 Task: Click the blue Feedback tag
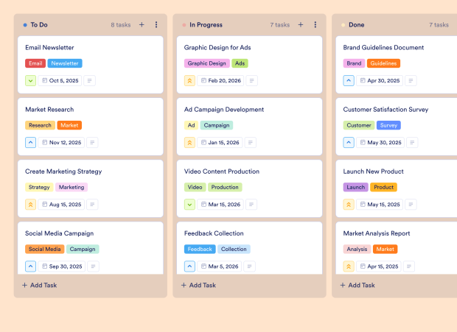(200, 250)
